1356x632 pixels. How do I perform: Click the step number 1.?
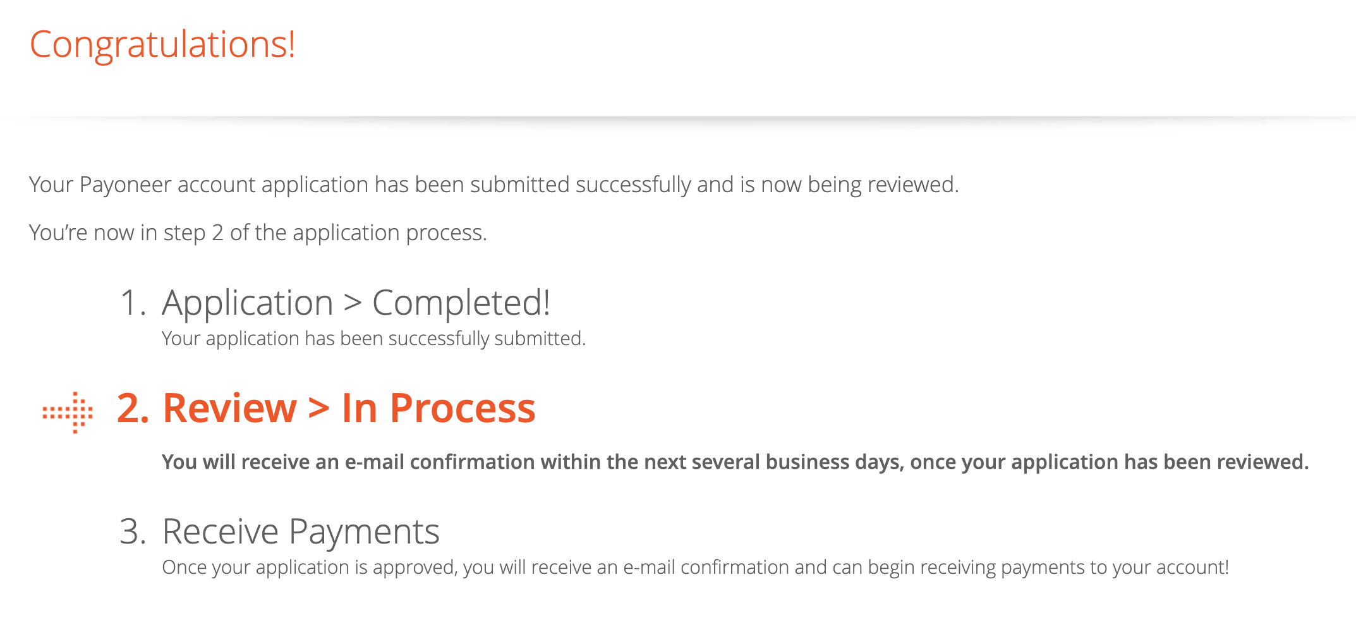[133, 303]
